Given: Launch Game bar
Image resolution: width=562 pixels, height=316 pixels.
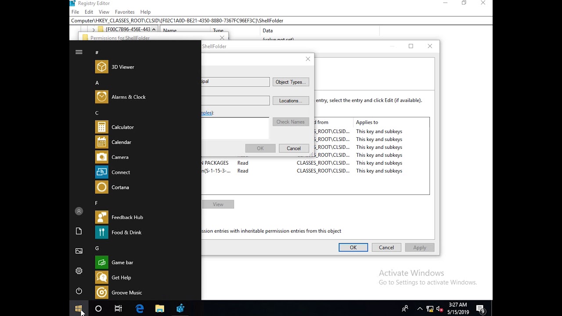Looking at the screenshot, I should point(145,262).
